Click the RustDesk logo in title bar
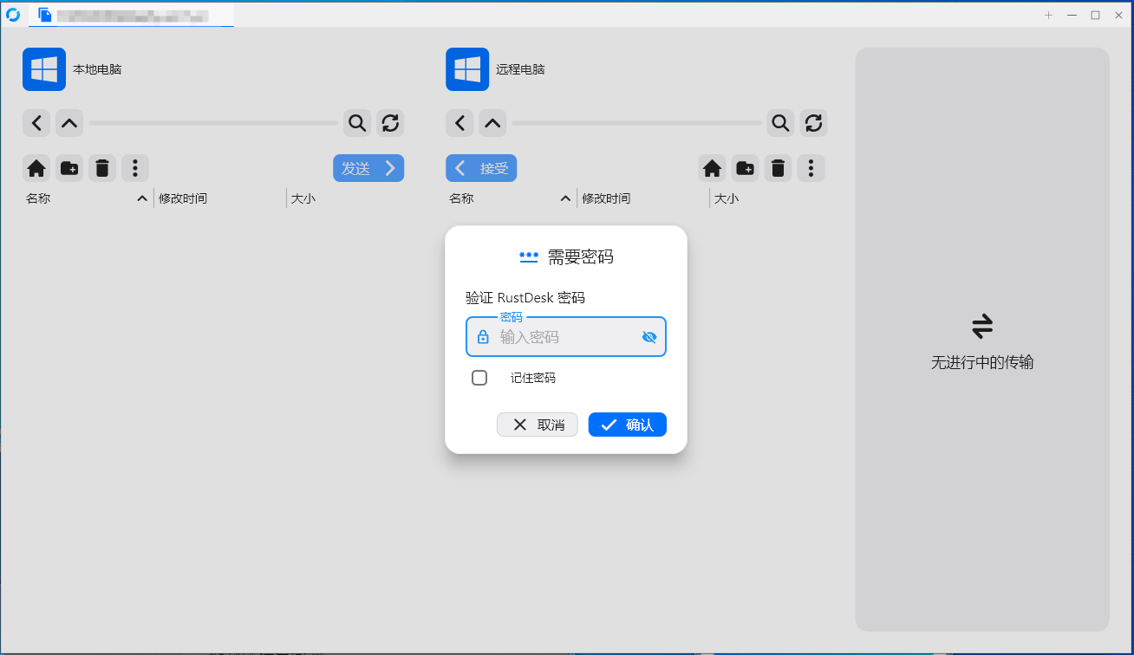1134x655 pixels. click(13, 15)
